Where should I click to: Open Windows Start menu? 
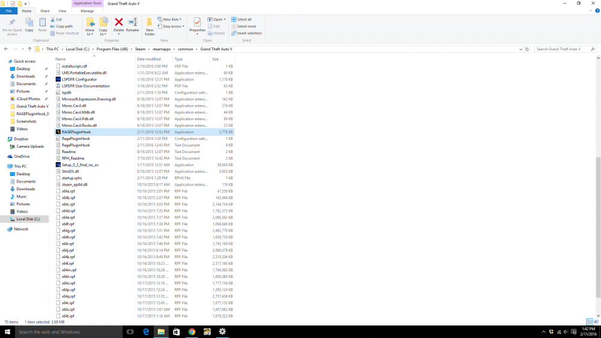tap(7, 332)
